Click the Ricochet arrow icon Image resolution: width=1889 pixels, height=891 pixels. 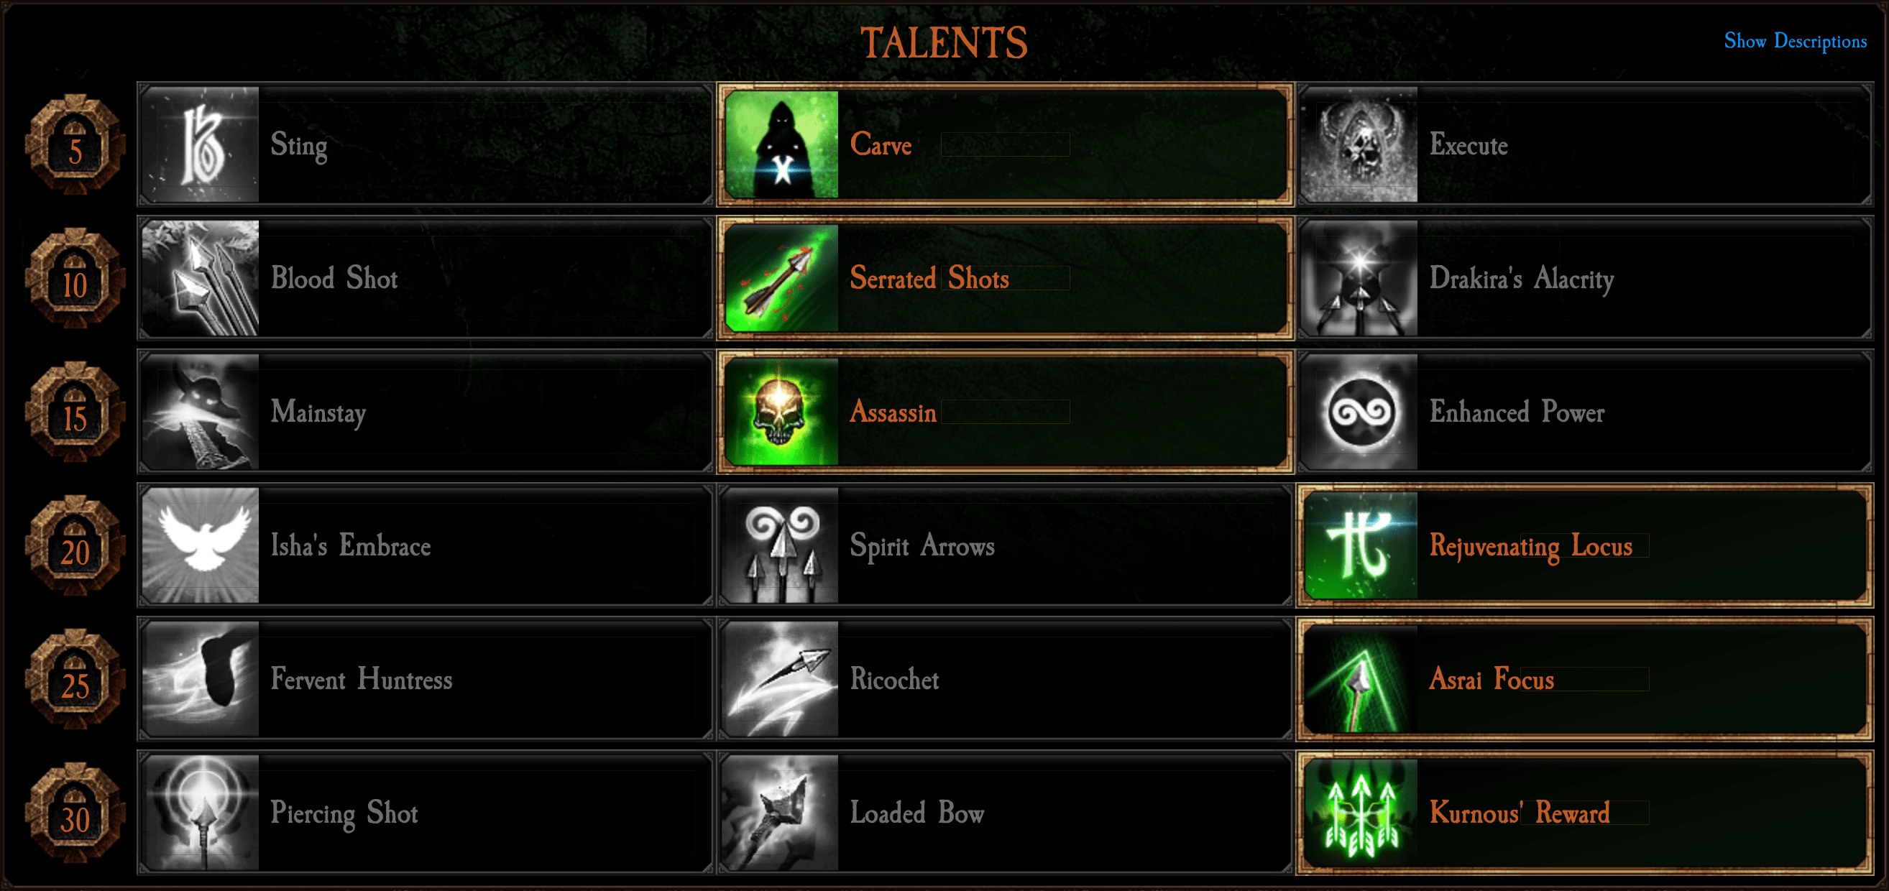(779, 679)
